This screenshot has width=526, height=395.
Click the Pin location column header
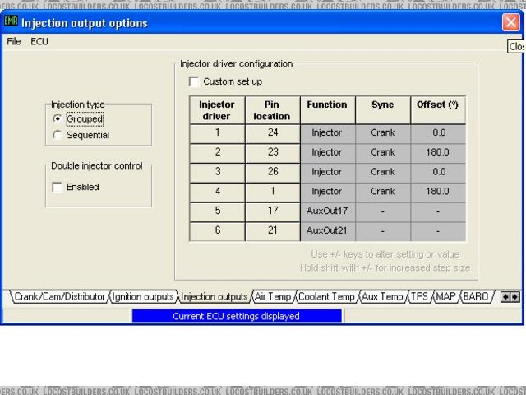tap(273, 110)
